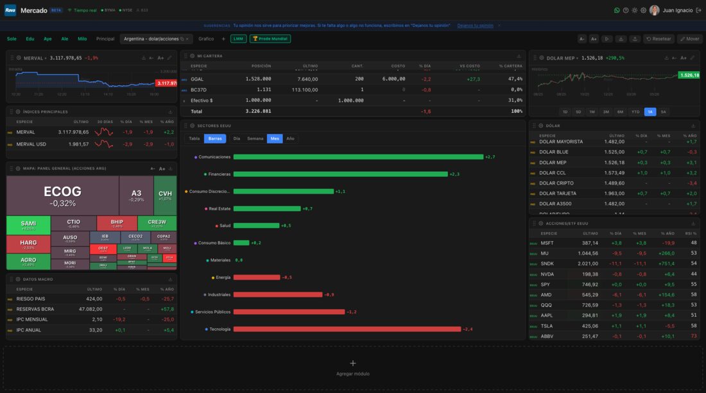
Task: Open Índices Principales settings gear
Action: click(18, 112)
